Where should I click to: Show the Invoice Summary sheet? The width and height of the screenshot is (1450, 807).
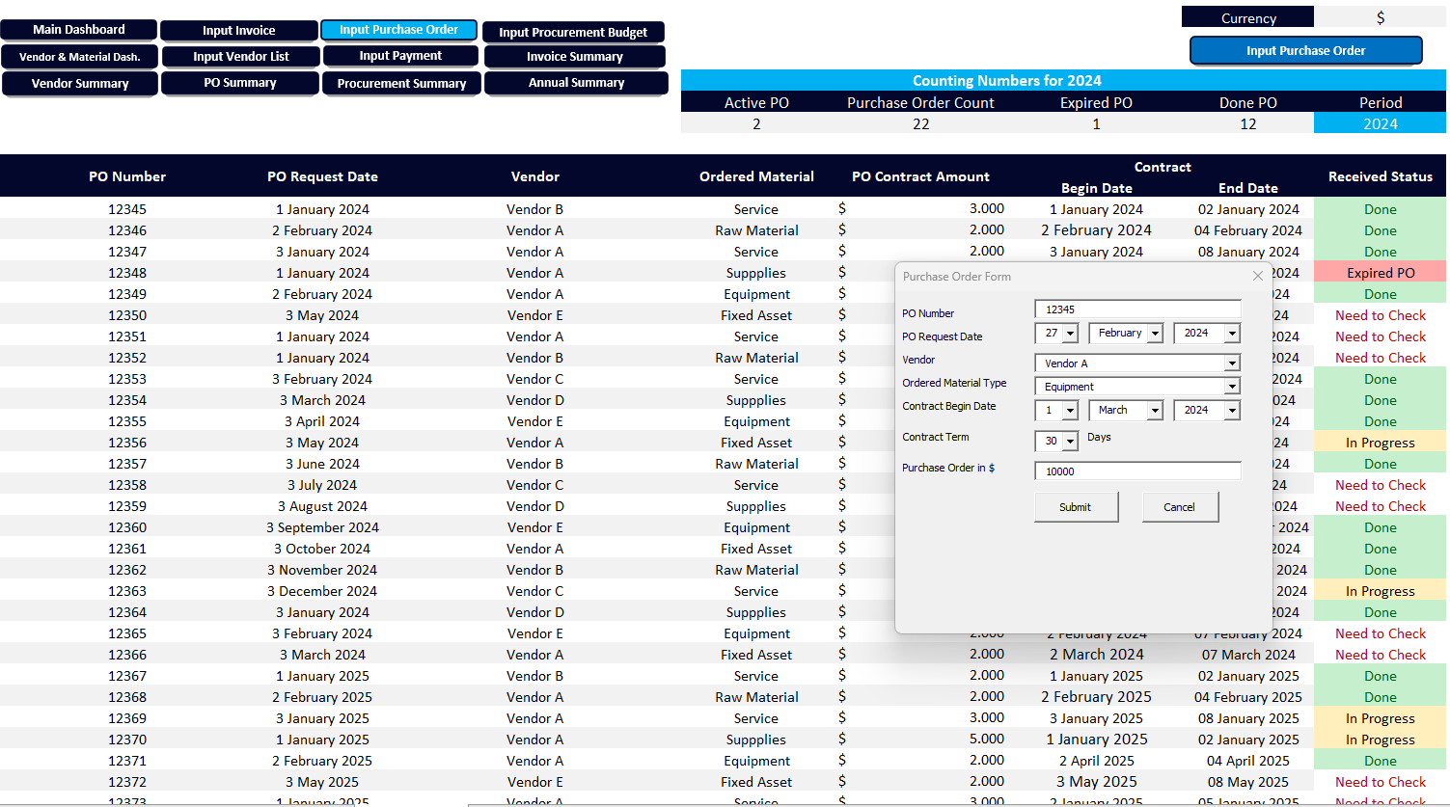[575, 57]
